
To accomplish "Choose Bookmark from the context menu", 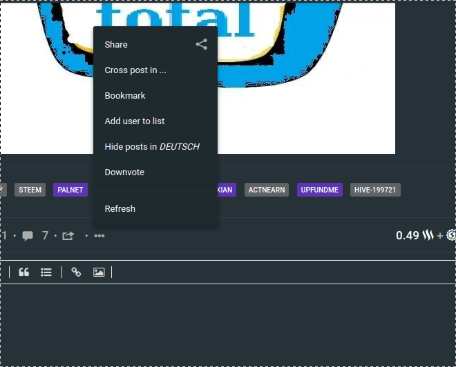I will (125, 95).
